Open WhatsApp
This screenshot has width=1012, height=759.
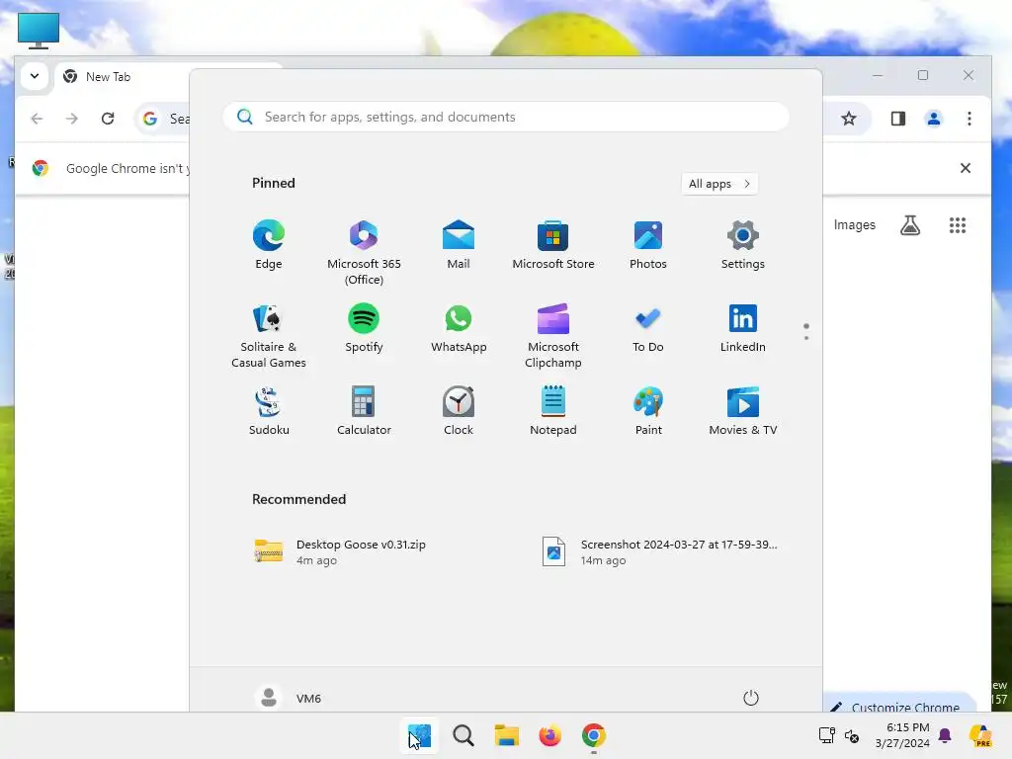click(459, 329)
